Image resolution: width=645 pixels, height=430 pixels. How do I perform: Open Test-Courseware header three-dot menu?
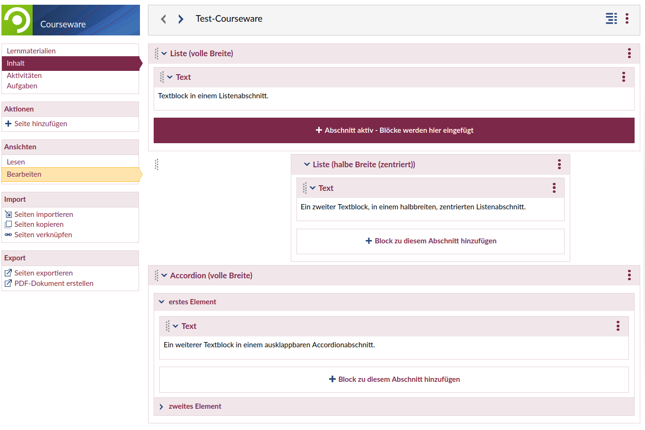pyautogui.click(x=627, y=18)
